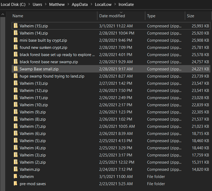Click the zip icon of mini base built by crypt.zip

[x=16, y=40]
